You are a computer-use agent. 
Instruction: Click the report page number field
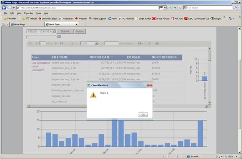42,43
